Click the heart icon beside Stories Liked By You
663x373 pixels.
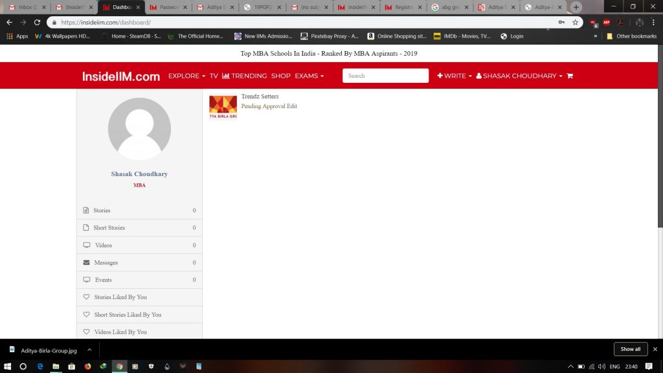[86, 297]
